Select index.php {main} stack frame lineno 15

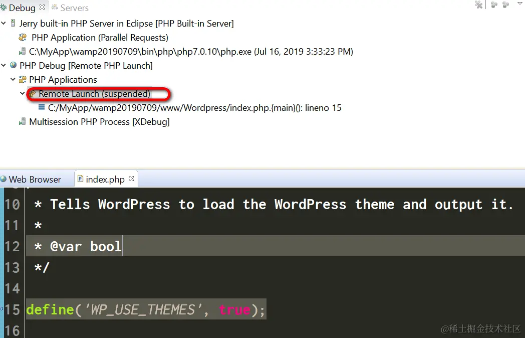click(x=194, y=108)
